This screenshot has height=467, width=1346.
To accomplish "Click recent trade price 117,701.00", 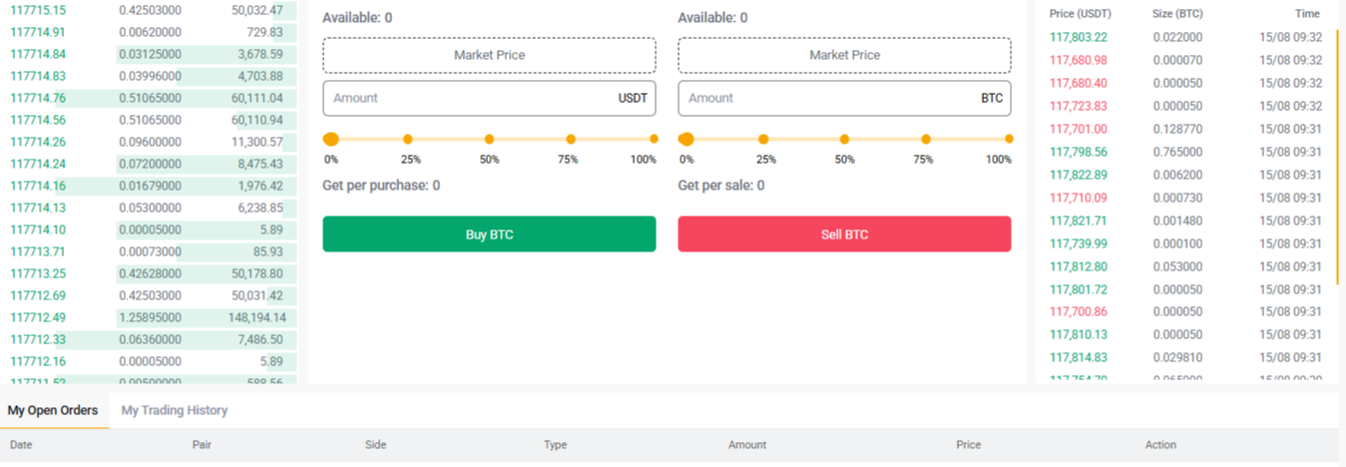I will [1079, 129].
